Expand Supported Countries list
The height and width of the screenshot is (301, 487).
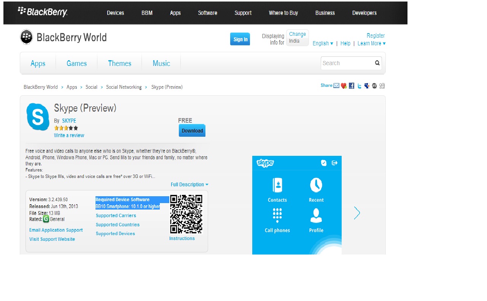(118, 225)
